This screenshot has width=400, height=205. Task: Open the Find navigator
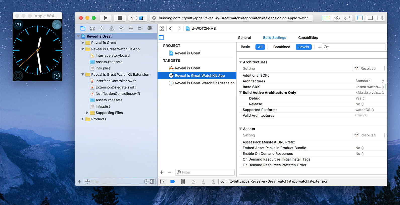[x=102, y=28]
